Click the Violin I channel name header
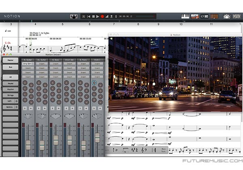Image resolution: width=243 pixels, height=170 pixels. [x=97, y=60]
